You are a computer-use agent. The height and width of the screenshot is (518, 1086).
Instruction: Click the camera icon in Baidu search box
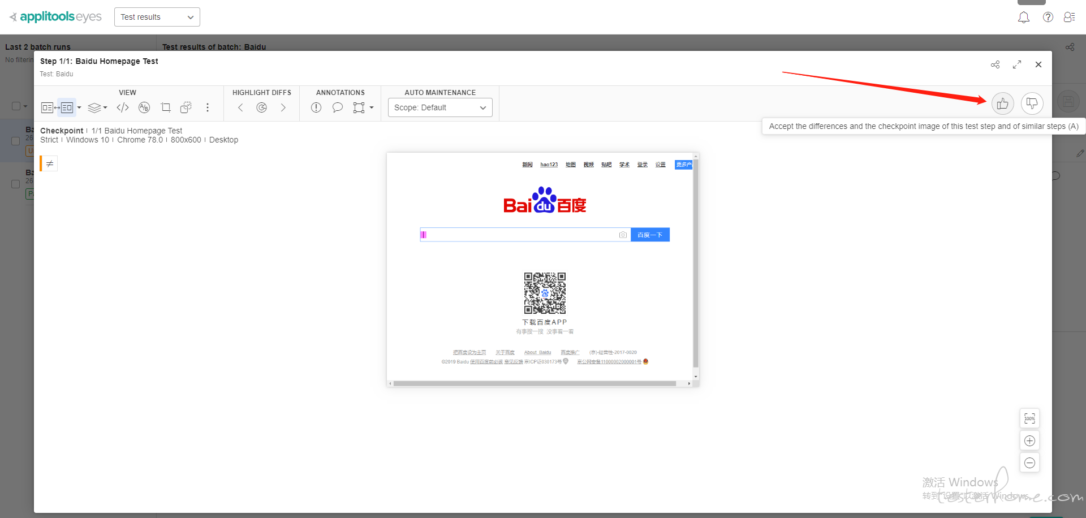(623, 235)
